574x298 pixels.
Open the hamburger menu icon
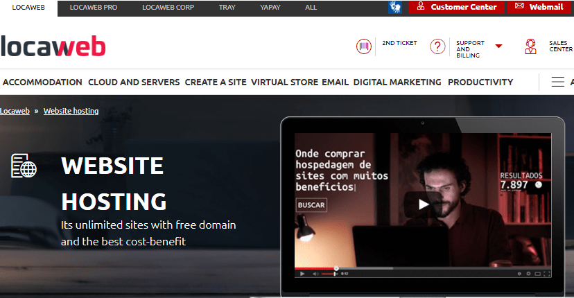(x=557, y=82)
